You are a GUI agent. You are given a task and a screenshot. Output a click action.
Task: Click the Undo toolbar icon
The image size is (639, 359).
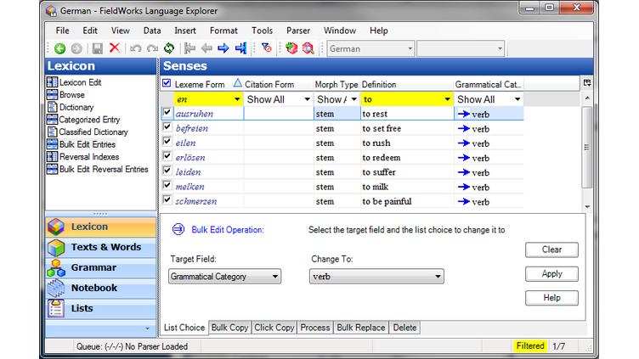[x=135, y=49]
